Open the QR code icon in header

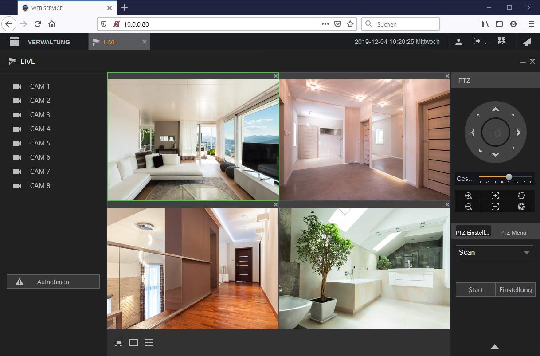pos(501,42)
